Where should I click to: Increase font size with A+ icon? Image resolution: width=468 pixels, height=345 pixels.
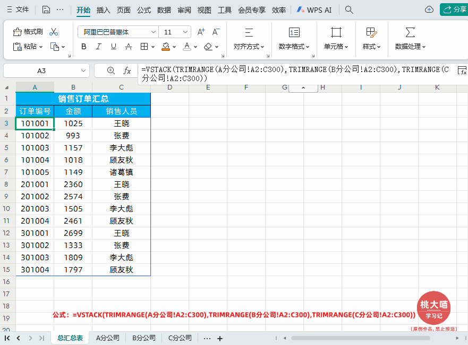point(201,32)
